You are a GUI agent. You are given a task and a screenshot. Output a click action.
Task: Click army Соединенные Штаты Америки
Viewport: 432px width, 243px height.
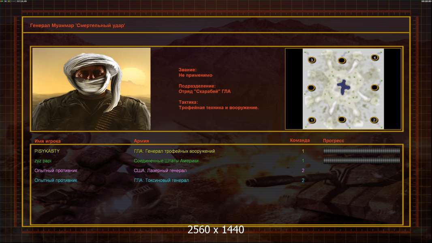[x=166, y=161]
